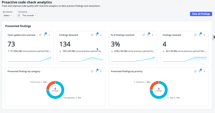Viewport: 215px width, 113px height.
Task: Open info icon on Total update sets scanned
Action: pyautogui.click(x=40, y=35)
